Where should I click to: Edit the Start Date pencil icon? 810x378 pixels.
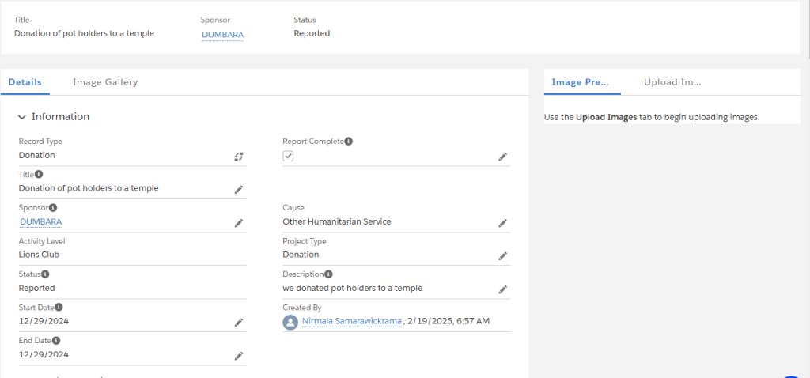tap(239, 322)
